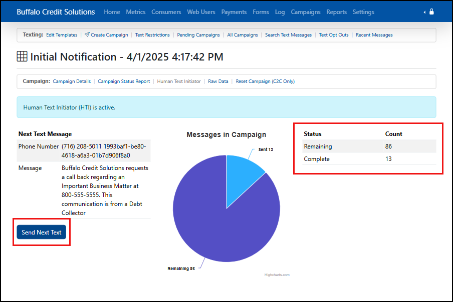
Task: Open the Create Campaign link
Action: tap(109, 35)
